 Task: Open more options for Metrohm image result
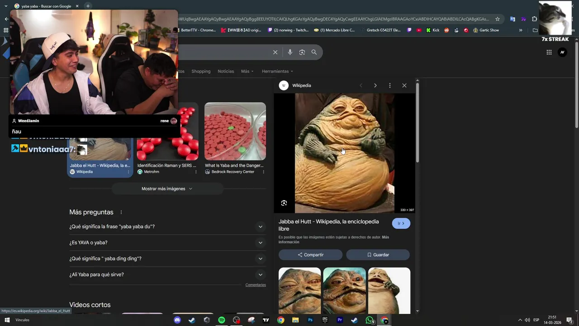pyautogui.click(x=196, y=172)
